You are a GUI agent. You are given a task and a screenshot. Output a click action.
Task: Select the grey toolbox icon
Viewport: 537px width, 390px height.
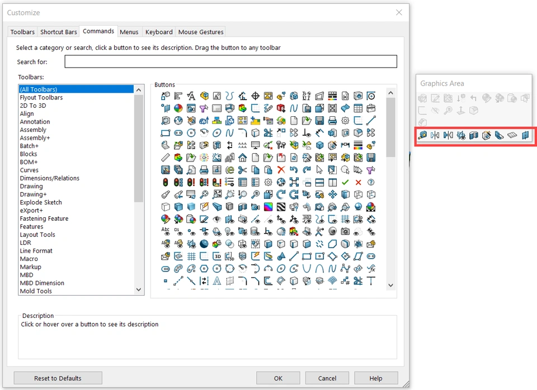(x=371, y=108)
